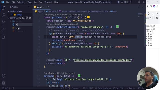
Task: Click 'Complexity is 6' code lens text
Action: [63, 15]
